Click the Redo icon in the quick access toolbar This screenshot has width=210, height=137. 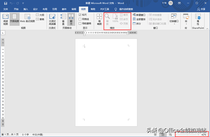18,3
